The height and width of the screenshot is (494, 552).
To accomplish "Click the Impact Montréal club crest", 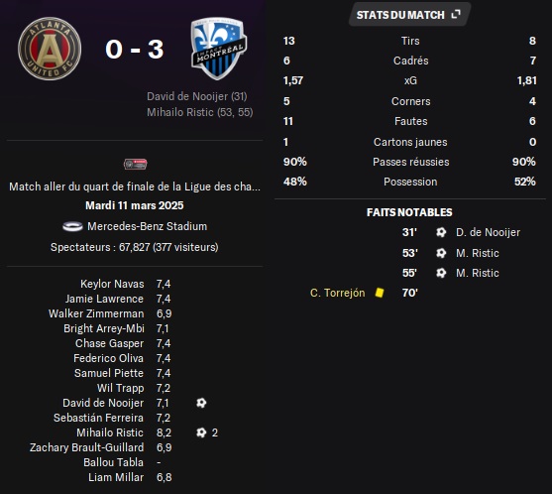I will pos(219,49).
